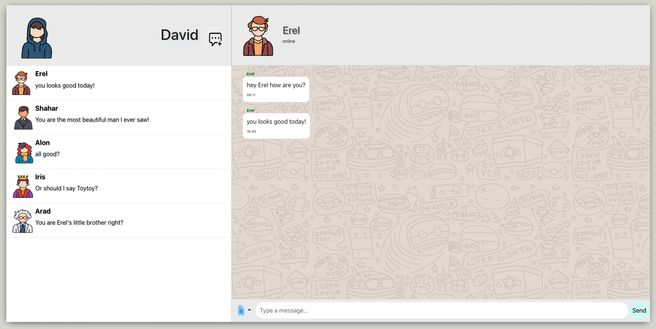Click the 'you looks good today!' message bubble
The height and width of the screenshot is (329, 656).
pyautogui.click(x=276, y=126)
